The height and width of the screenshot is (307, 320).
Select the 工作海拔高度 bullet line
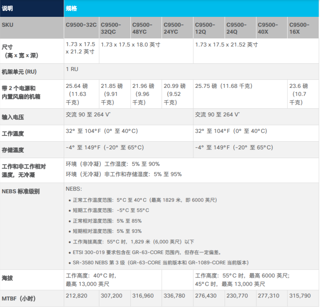pyautogui.click(x=131, y=242)
